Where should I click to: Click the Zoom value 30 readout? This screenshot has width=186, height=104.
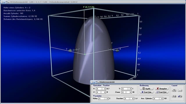point(133,92)
